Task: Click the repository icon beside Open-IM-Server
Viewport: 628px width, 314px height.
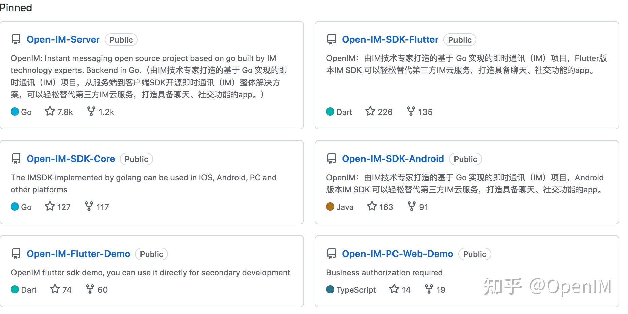Action: [16, 39]
